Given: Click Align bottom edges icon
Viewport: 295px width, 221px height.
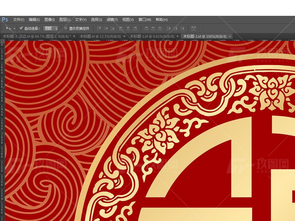Looking at the screenshot, I should click(x=113, y=28).
